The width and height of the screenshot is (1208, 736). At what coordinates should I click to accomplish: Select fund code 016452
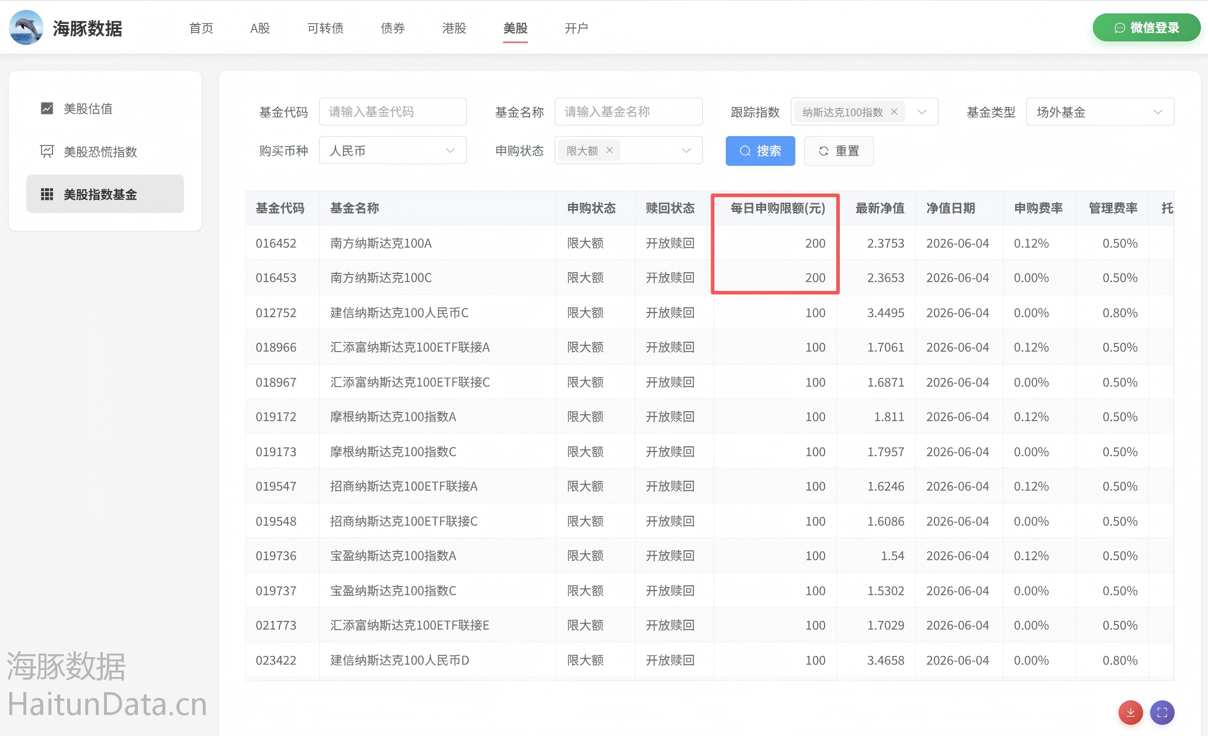(276, 243)
